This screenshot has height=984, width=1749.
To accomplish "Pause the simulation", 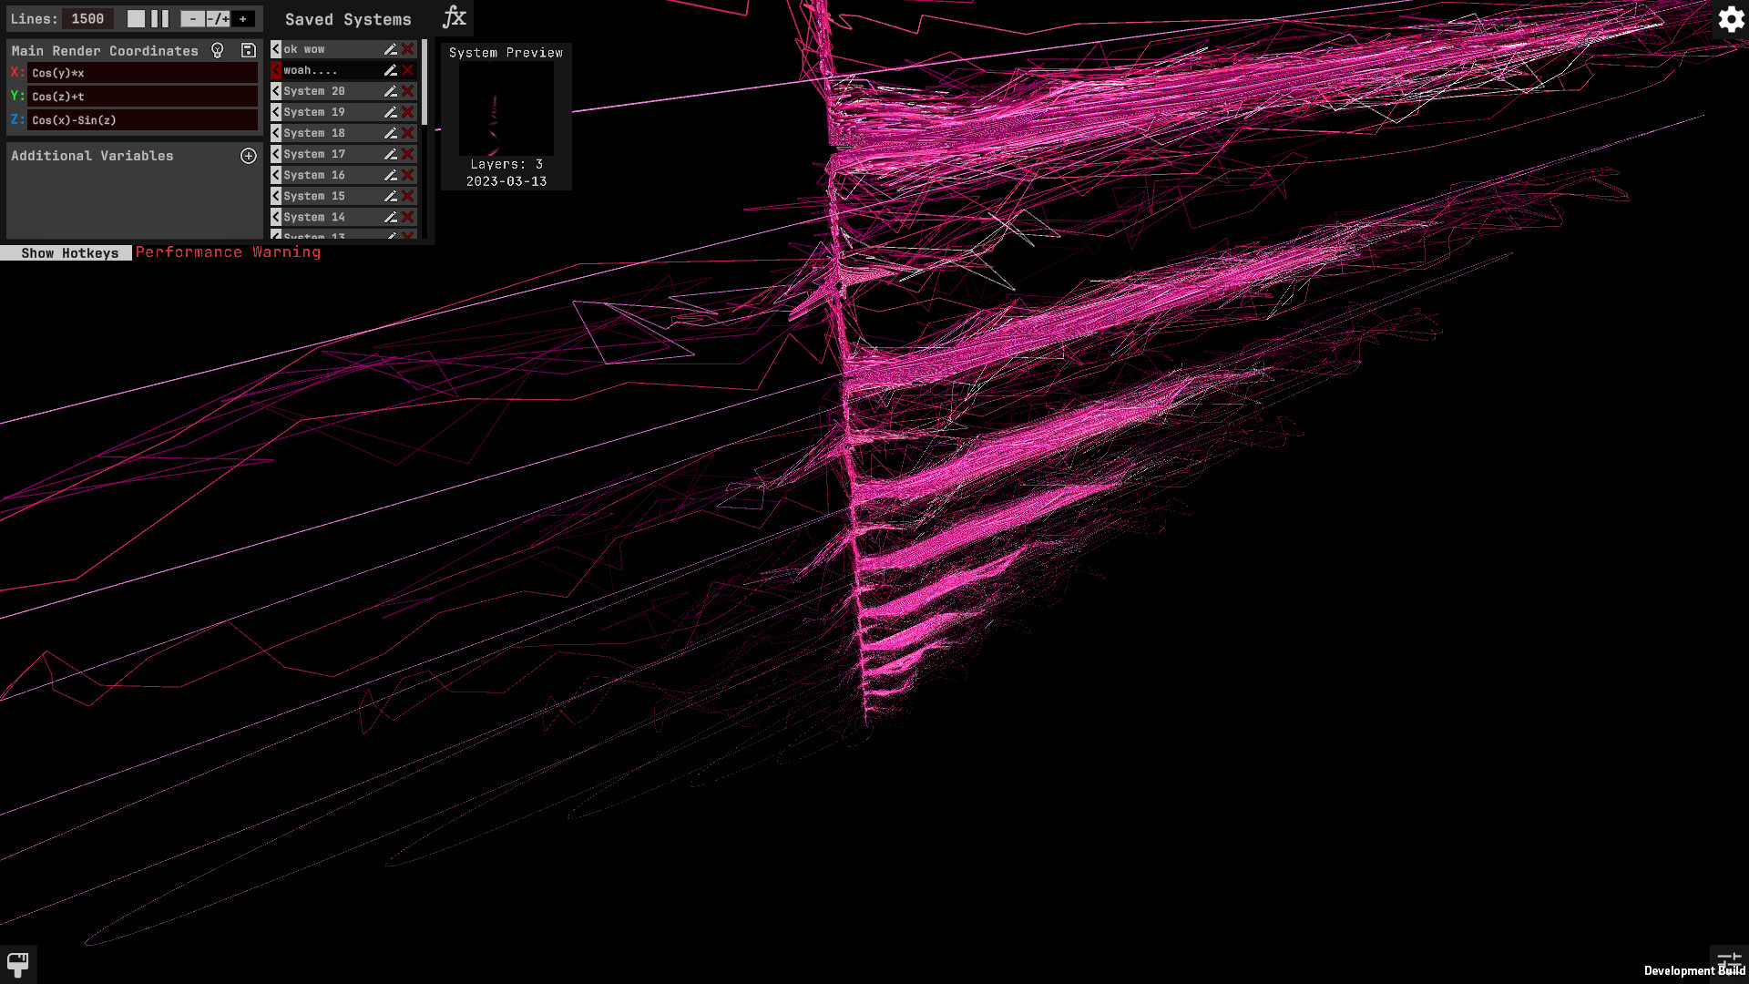I will point(160,19).
